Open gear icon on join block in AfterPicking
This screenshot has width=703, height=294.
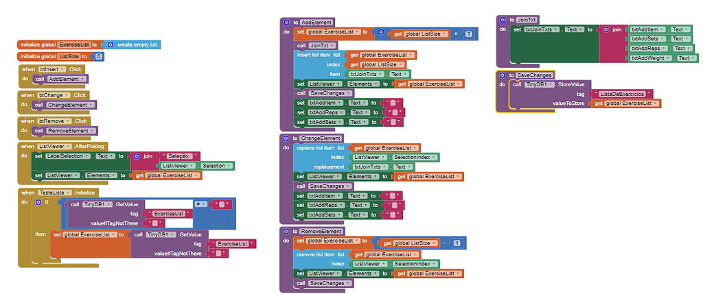tap(137, 156)
